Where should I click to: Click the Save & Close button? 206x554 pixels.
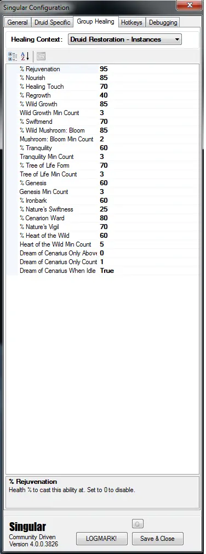tap(158, 539)
